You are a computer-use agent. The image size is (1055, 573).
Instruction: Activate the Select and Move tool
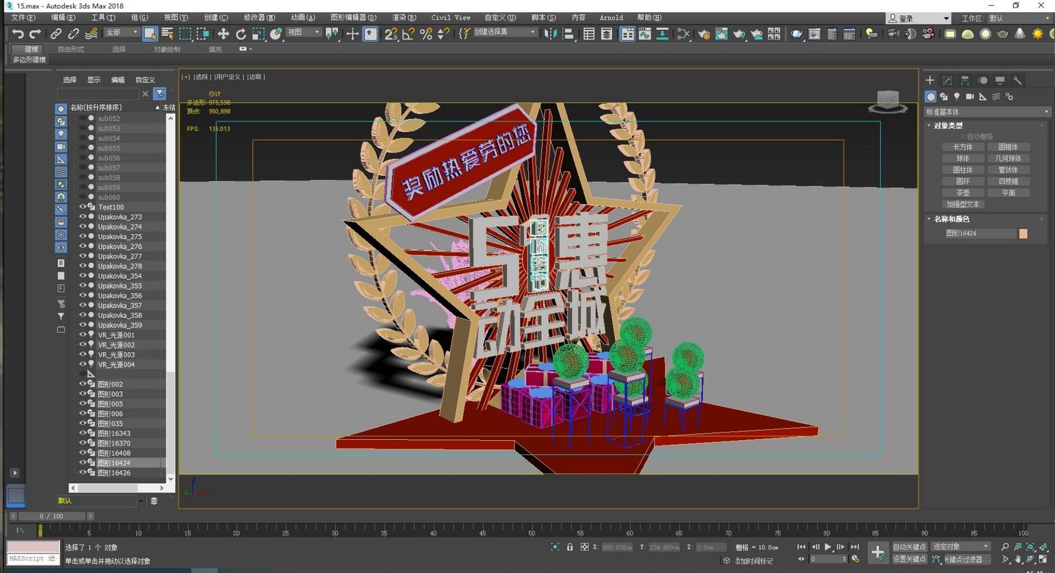tap(223, 34)
